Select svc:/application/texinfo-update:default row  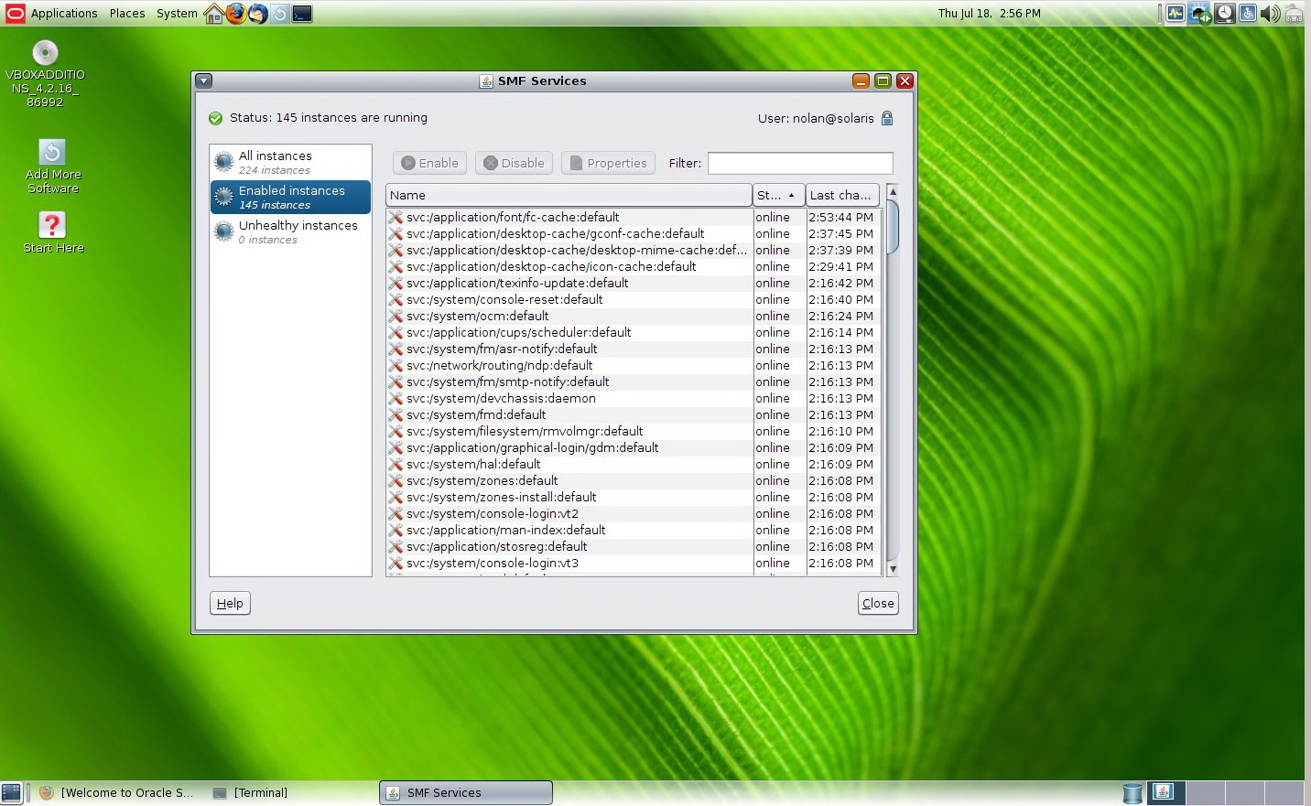pyautogui.click(x=633, y=283)
